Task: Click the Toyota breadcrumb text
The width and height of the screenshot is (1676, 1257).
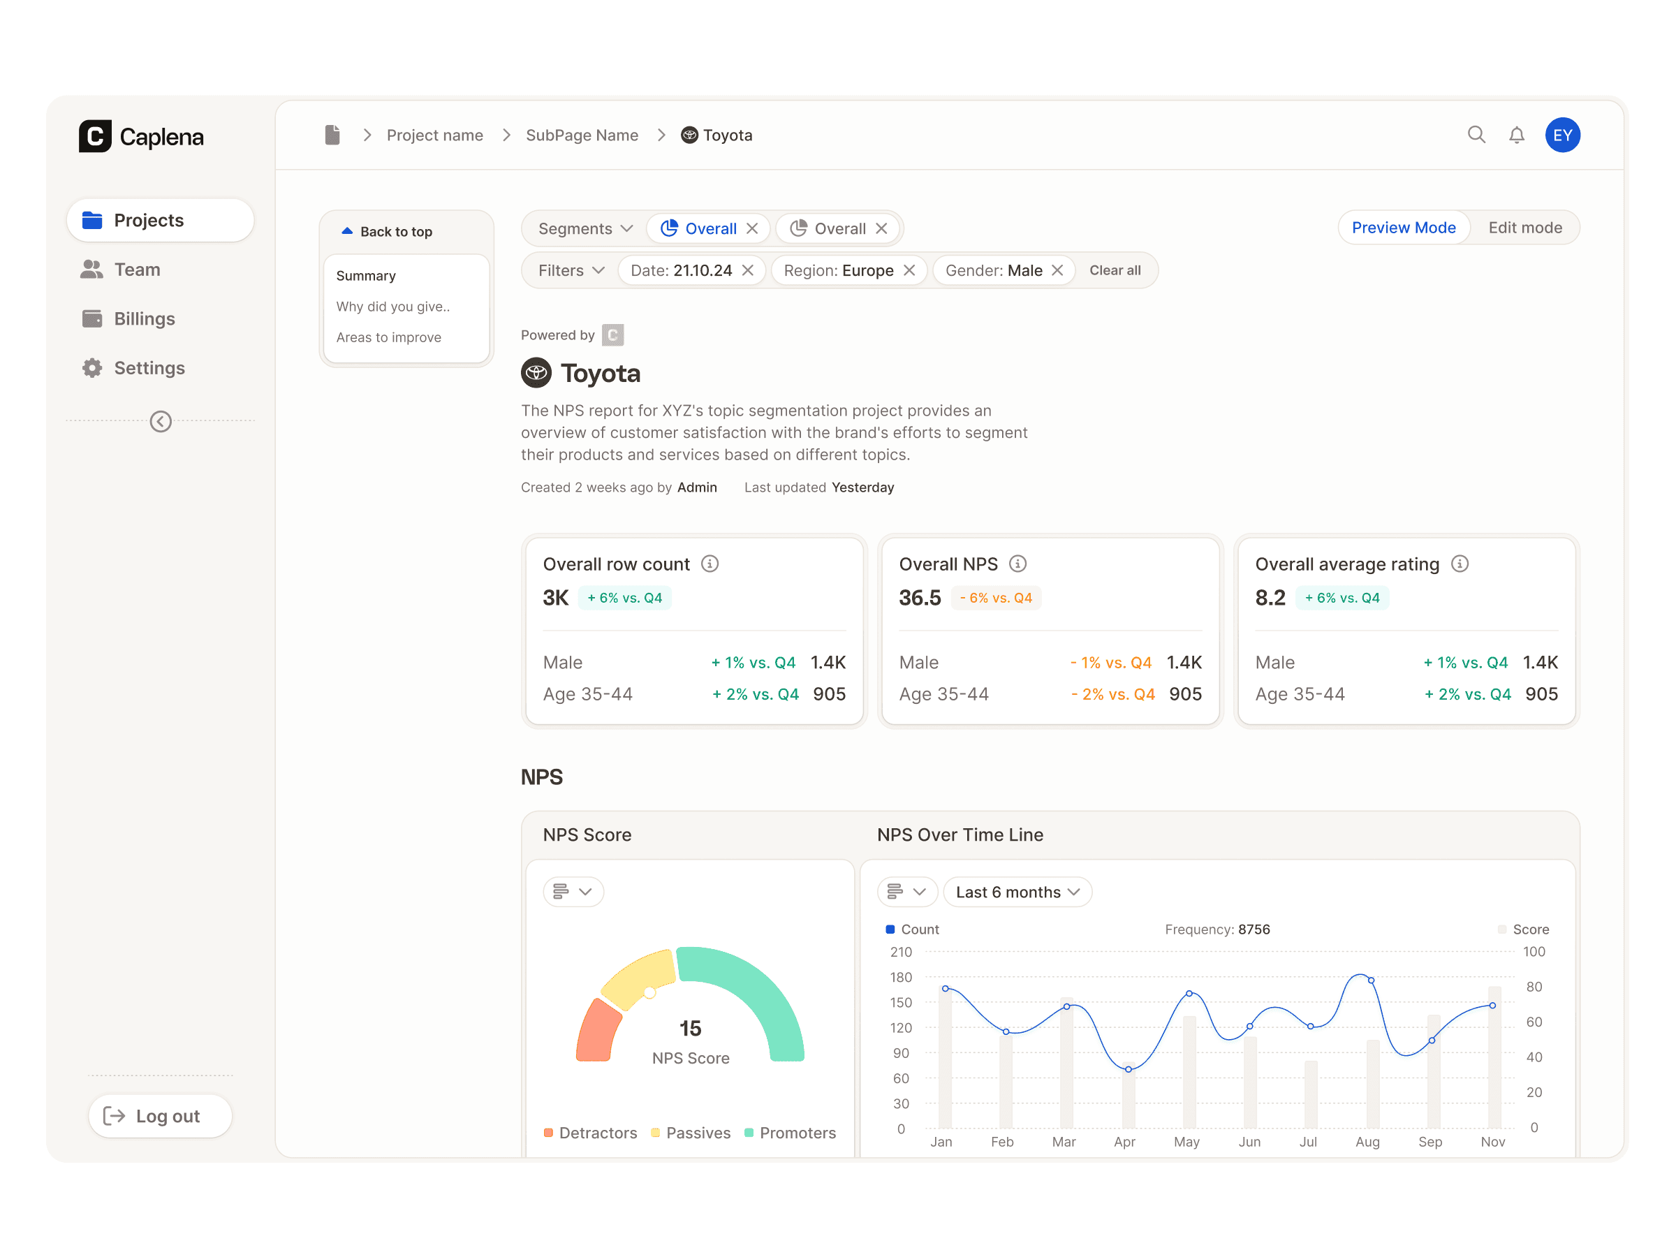Action: click(x=728, y=135)
